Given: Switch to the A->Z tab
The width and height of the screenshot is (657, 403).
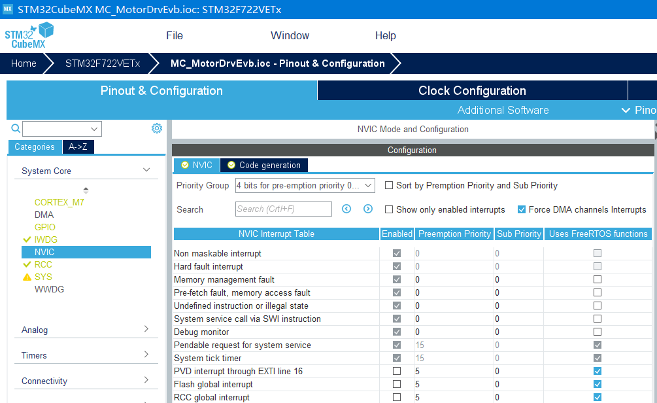Looking at the screenshot, I should (78, 147).
